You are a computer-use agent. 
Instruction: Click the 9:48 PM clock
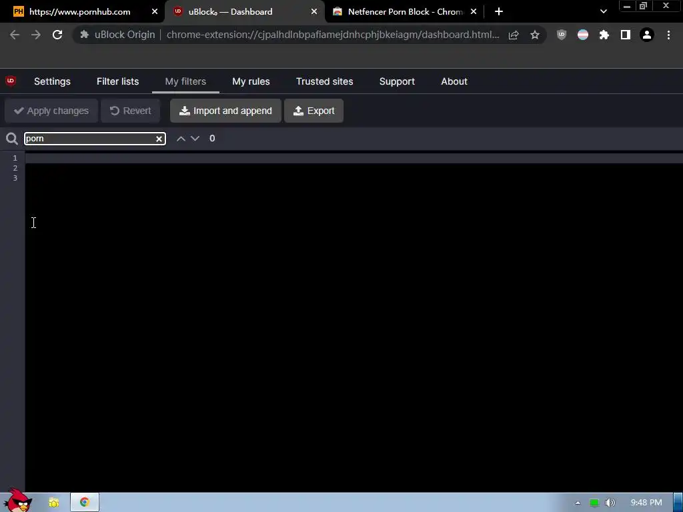point(646,503)
